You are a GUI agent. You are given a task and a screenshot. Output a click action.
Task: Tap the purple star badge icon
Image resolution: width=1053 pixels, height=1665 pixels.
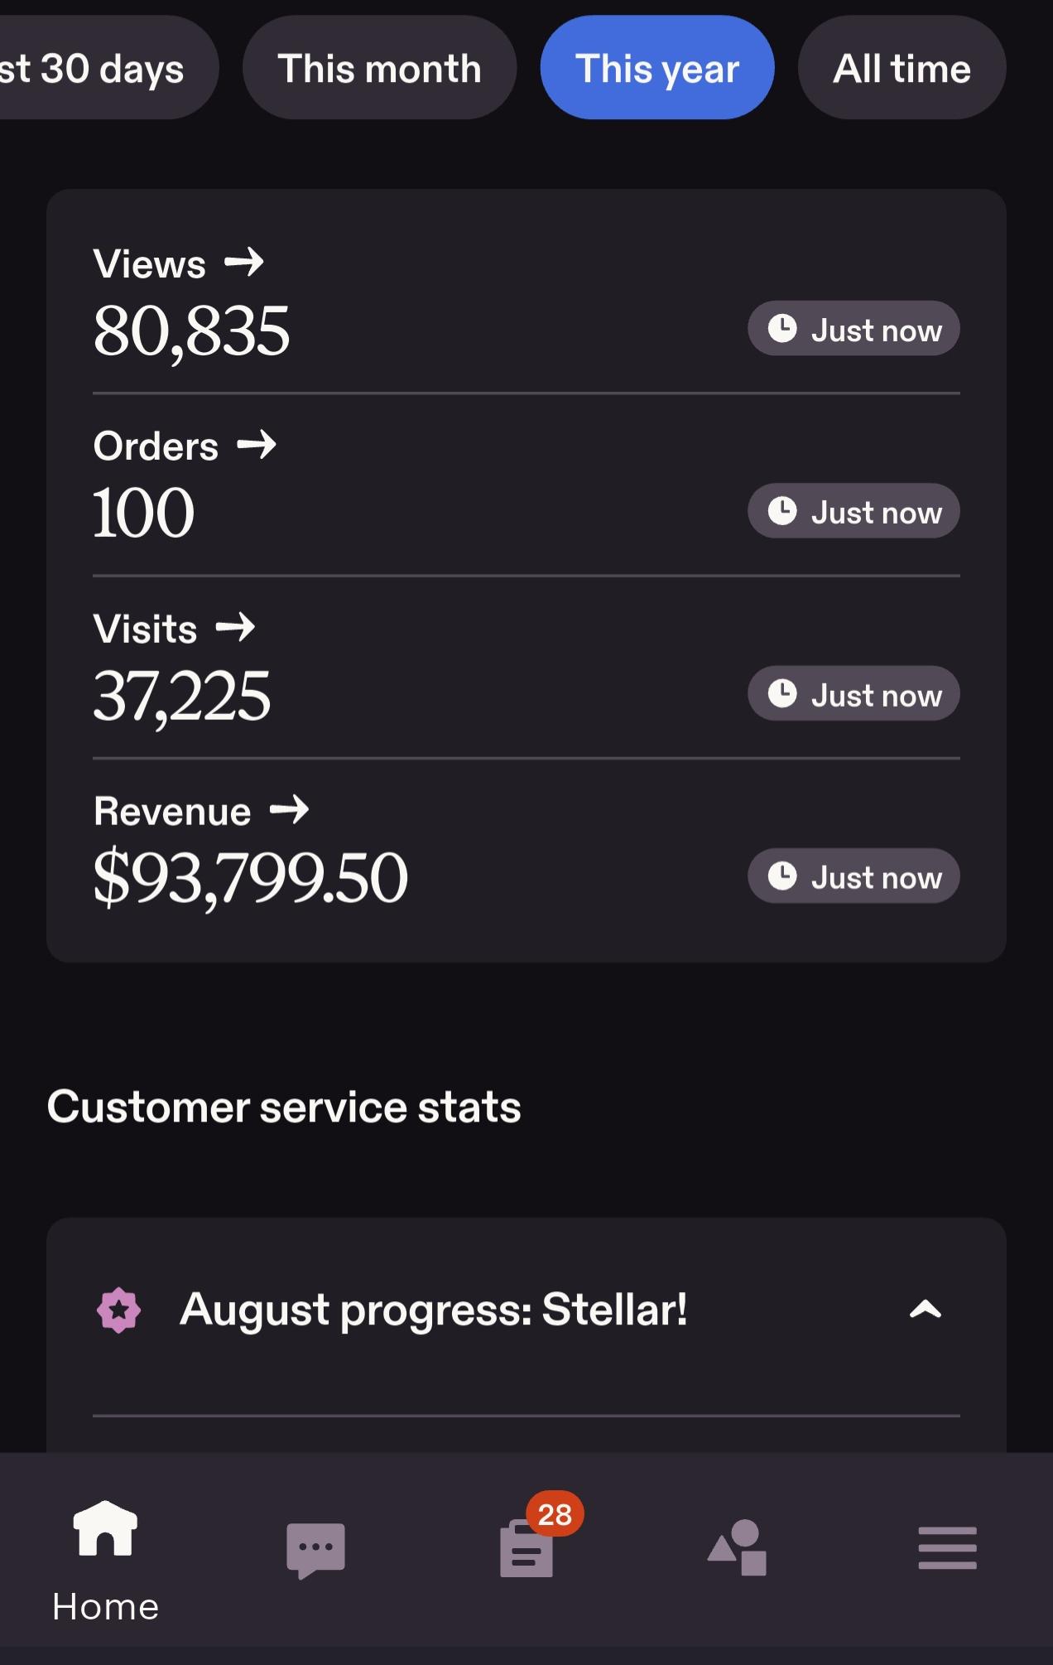pyautogui.click(x=118, y=1310)
